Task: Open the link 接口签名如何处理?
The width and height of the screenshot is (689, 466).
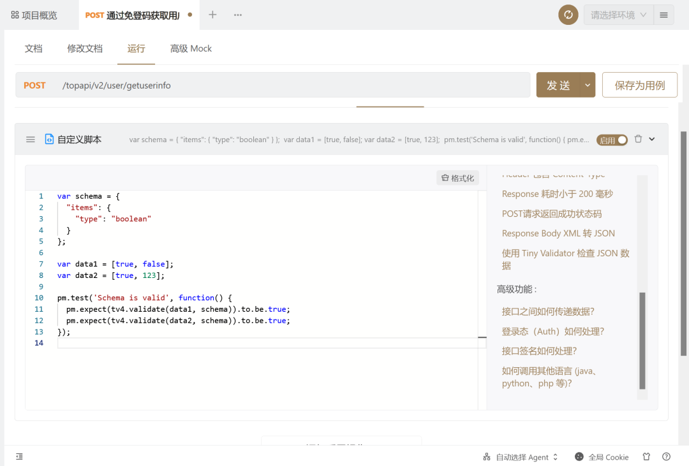Action: [x=540, y=352]
